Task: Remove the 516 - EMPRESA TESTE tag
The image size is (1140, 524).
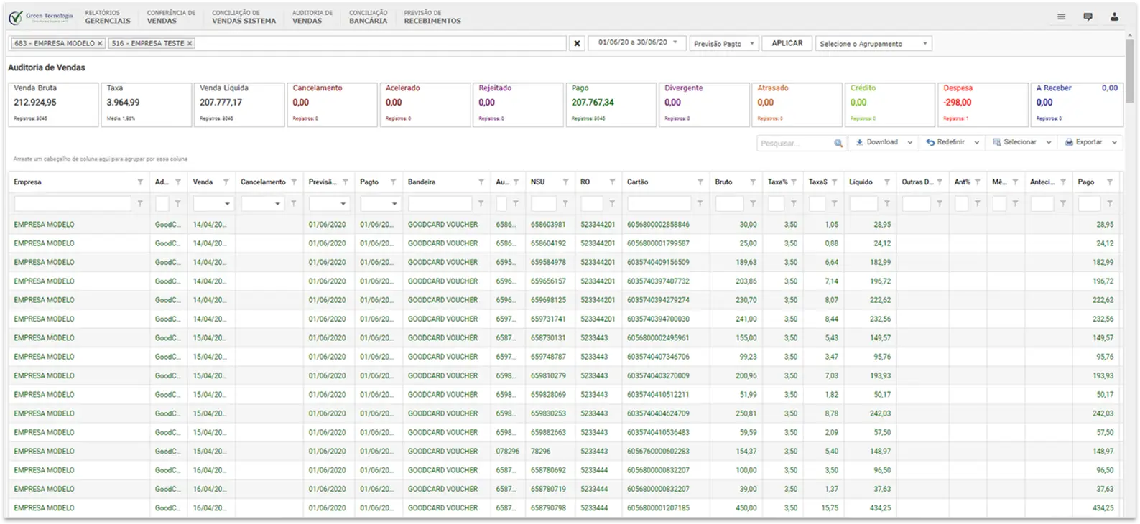Action: [190, 44]
